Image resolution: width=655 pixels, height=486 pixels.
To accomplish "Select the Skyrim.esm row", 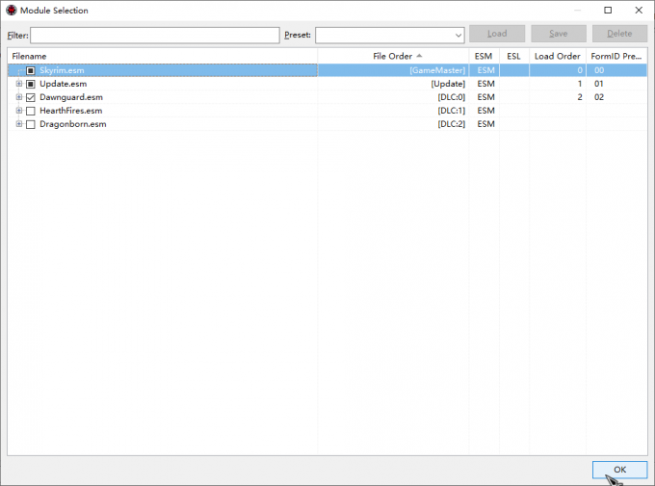I will click(327, 70).
